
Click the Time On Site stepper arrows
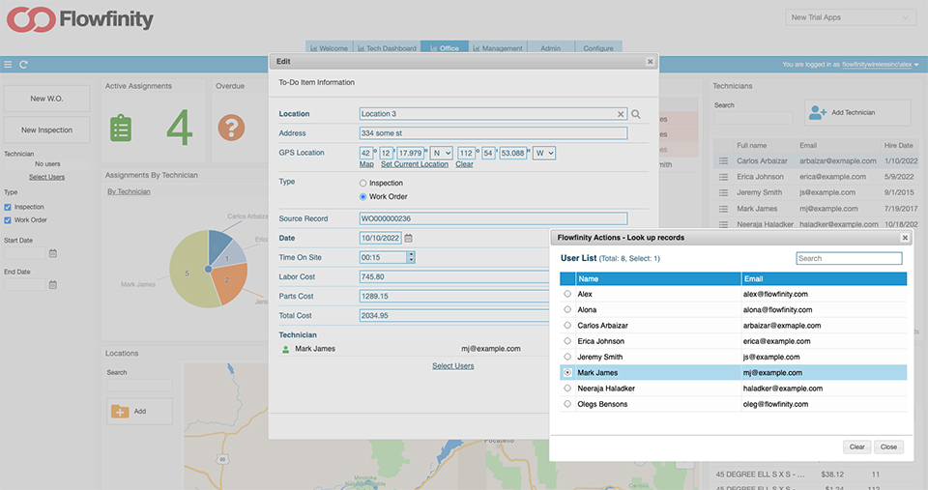(411, 257)
